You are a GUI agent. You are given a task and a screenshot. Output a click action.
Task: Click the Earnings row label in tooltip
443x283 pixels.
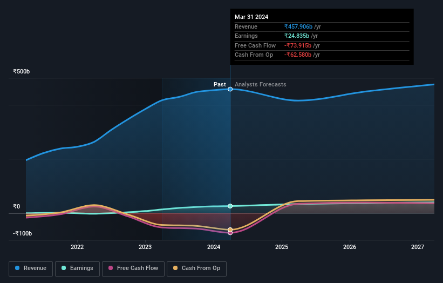pos(246,36)
